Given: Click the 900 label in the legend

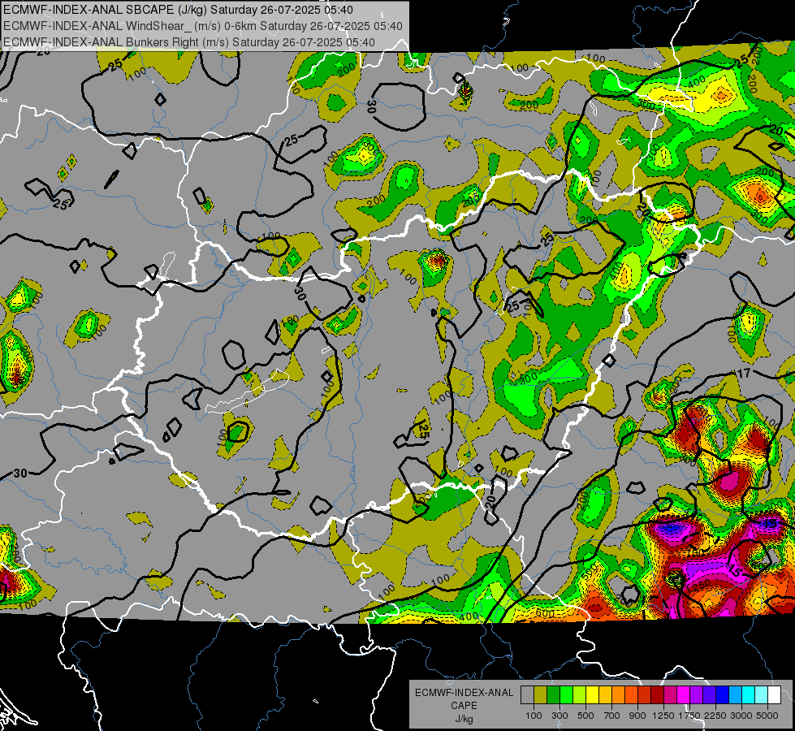Looking at the screenshot, I should pos(637,716).
